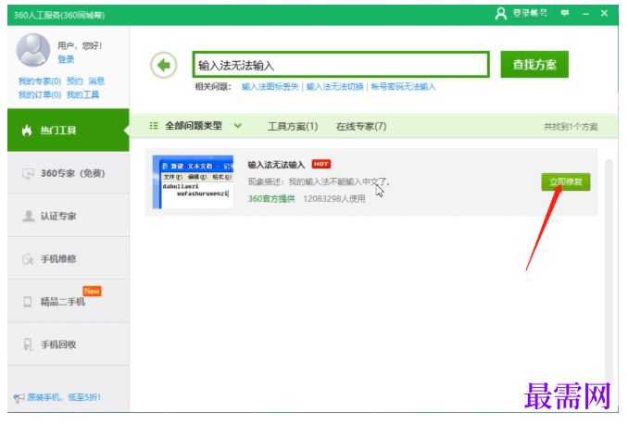Click the 查找方案 search button

[x=534, y=65]
